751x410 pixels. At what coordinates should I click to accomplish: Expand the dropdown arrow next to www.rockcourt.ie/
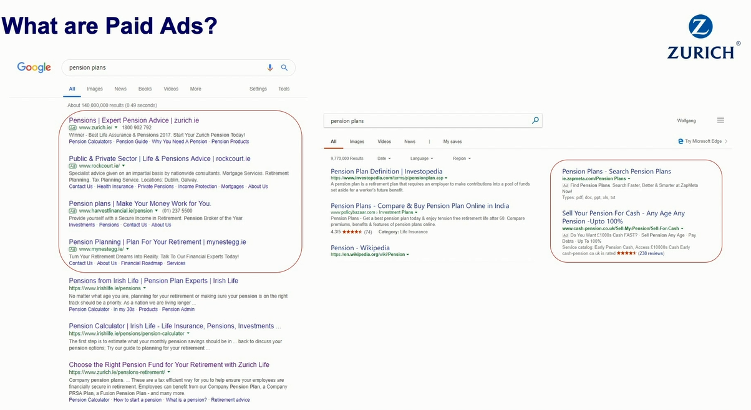124,167
